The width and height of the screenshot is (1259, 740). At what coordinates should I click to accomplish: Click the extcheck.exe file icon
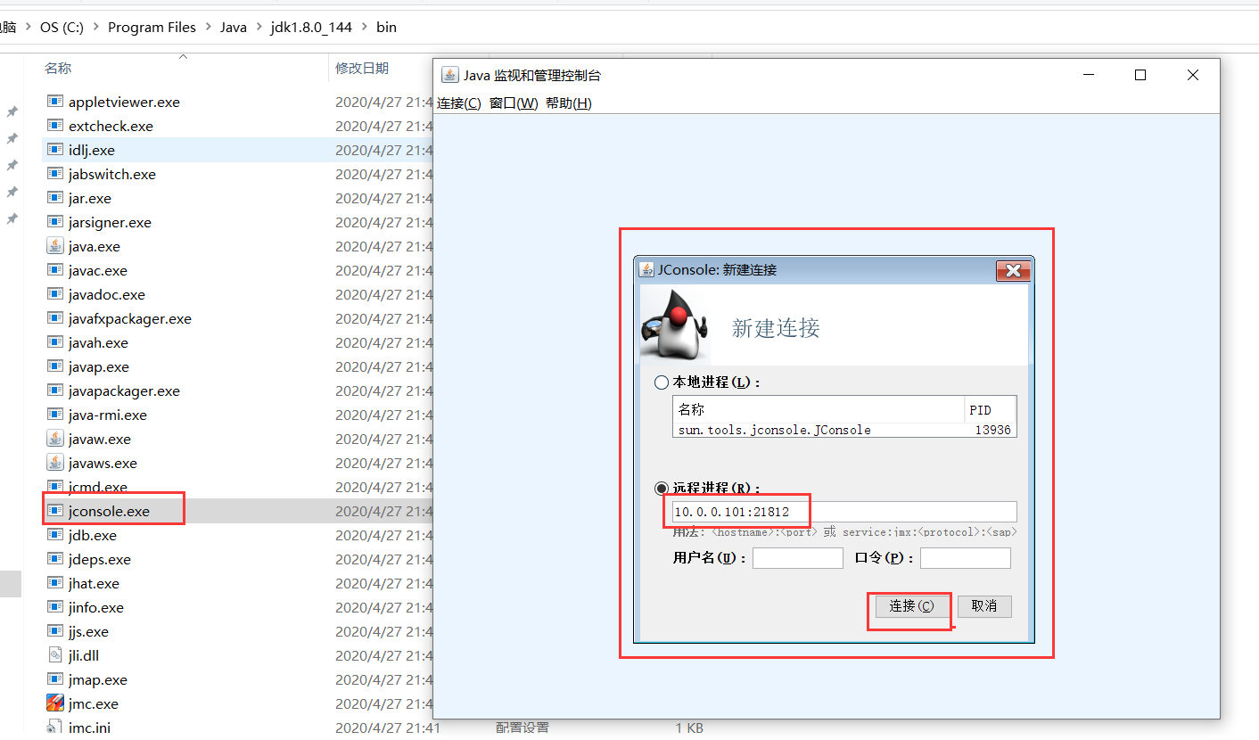55,126
